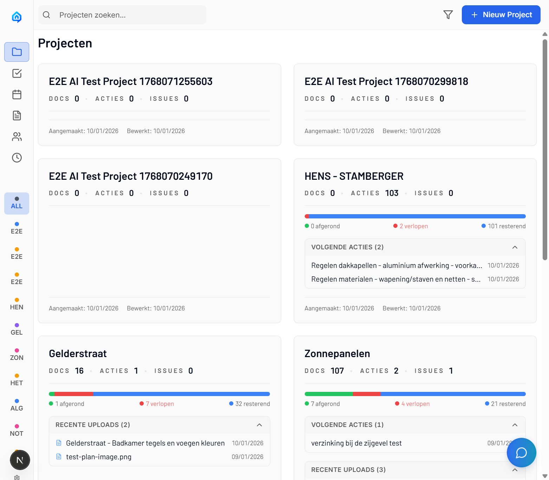Open test-plan-image.png in recent uploads
The width and height of the screenshot is (549, 480).
coord(99,457)
